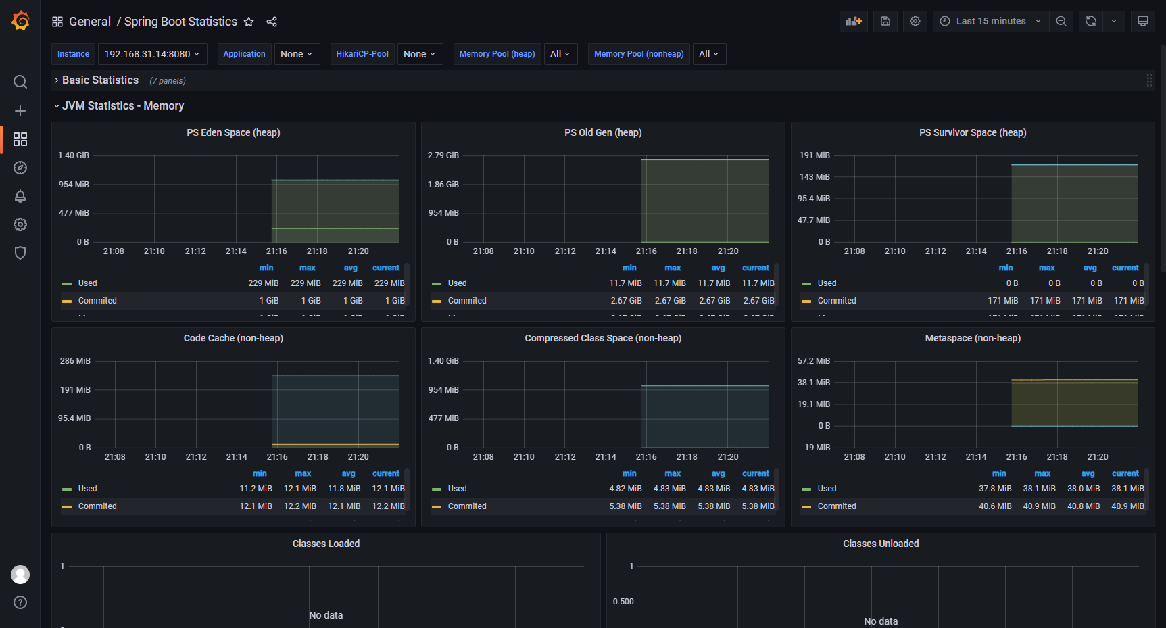Share the dashboard via share icon
Screen dimensions: 1166x628
[272, 22]
